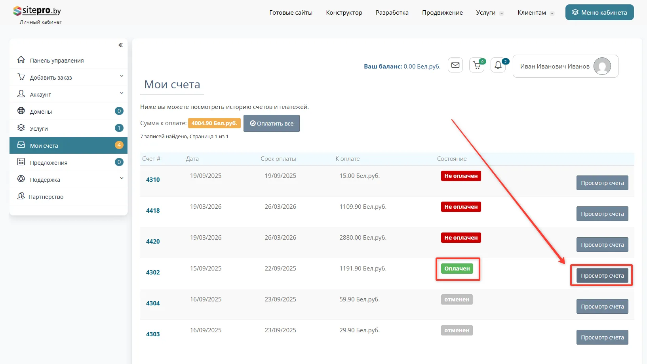Click the globe icon beside Домены

coord(21,111)
